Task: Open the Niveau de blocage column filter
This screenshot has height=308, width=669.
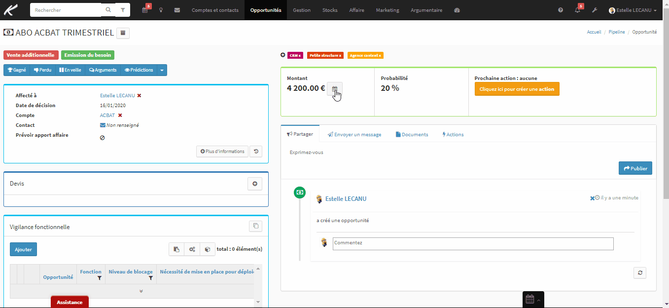Action: tap(150, 278)
